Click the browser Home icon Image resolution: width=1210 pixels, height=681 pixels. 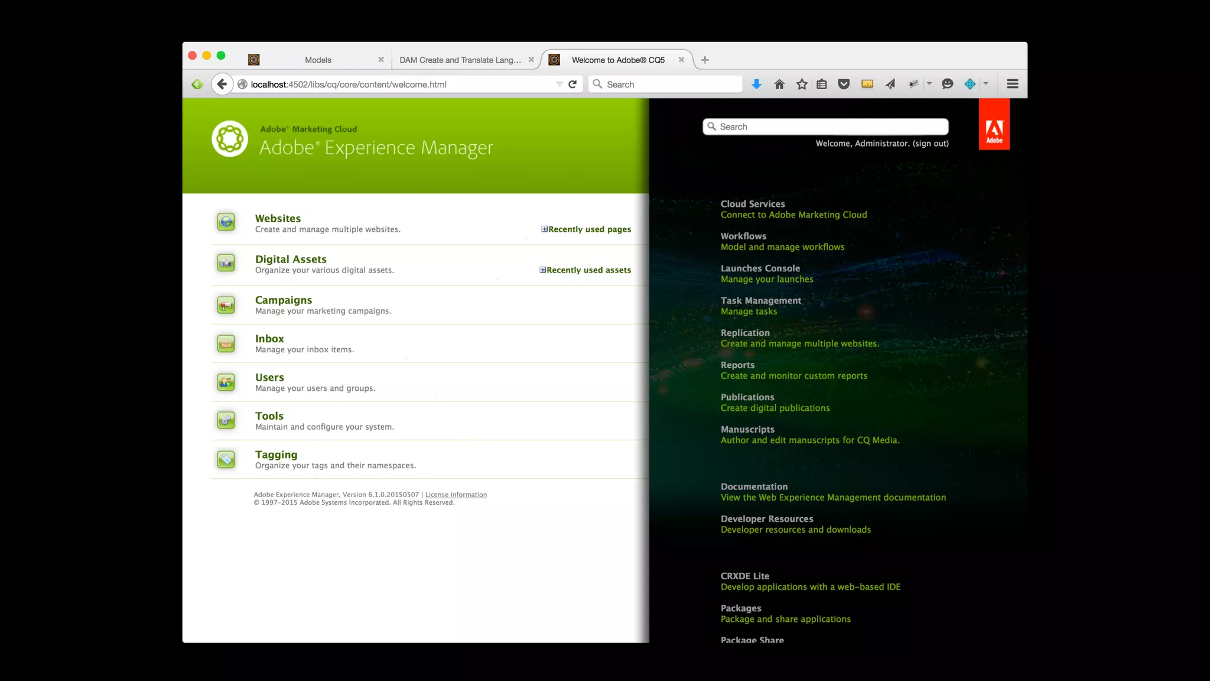pos(779,84)
